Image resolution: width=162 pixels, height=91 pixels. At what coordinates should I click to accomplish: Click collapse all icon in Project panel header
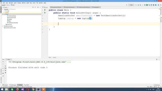click(35, 7)
